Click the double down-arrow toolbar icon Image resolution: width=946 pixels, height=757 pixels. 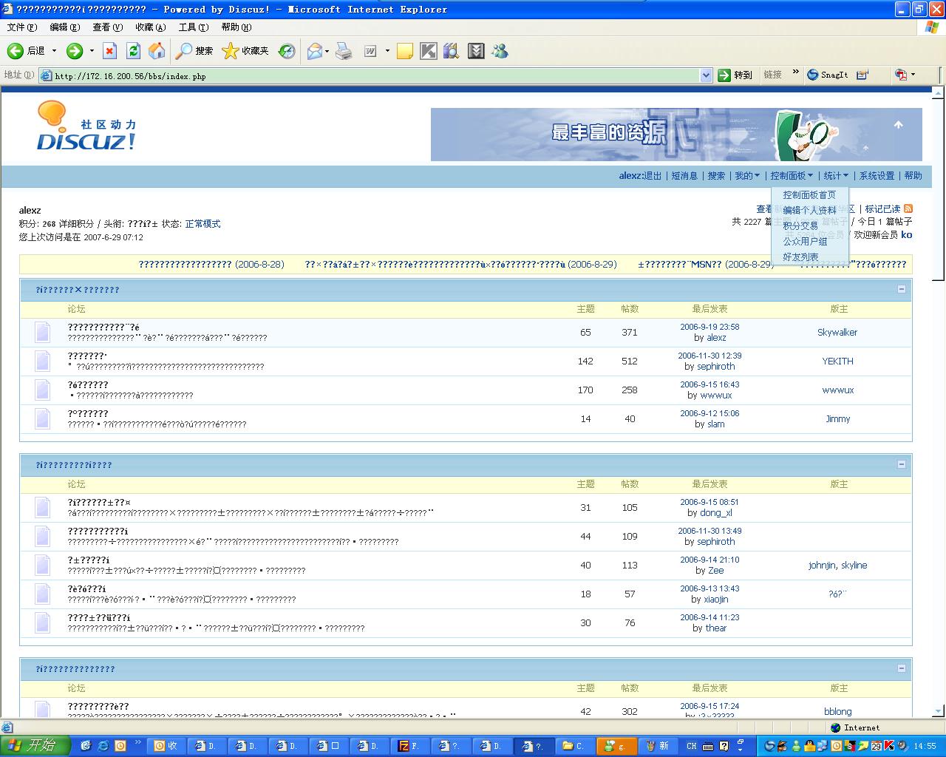[476, 51]
